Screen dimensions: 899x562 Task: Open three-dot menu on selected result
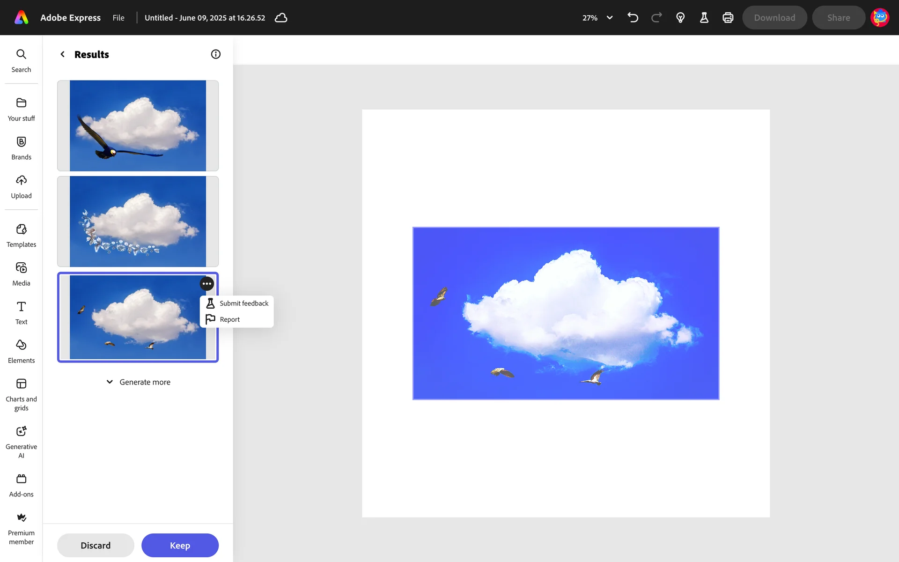[206, 284]
